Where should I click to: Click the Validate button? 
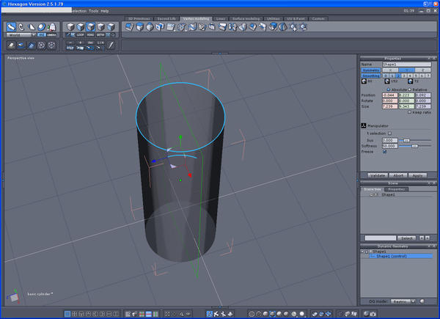(x=378, y=176)
